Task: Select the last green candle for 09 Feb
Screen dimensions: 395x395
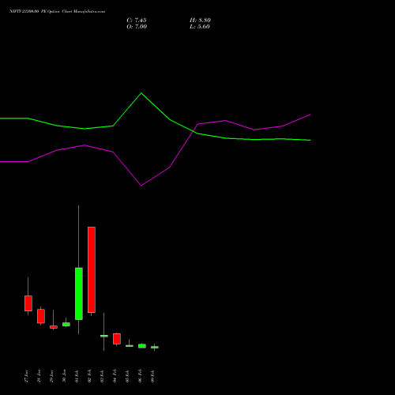Action: (155, 348)
